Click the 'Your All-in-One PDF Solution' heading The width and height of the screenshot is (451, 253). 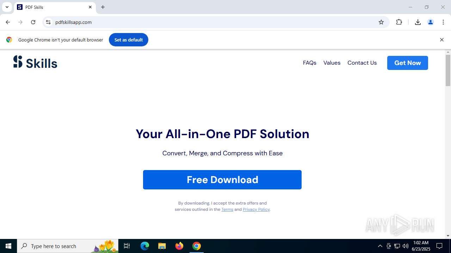tap(222, 134)
